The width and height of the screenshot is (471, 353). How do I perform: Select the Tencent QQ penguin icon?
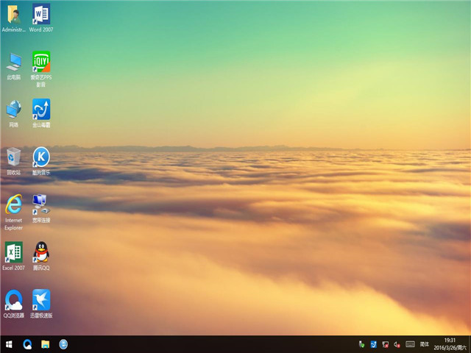click(41, 252)
